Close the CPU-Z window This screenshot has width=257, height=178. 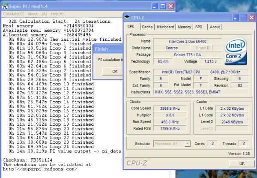tap(251, 18)
